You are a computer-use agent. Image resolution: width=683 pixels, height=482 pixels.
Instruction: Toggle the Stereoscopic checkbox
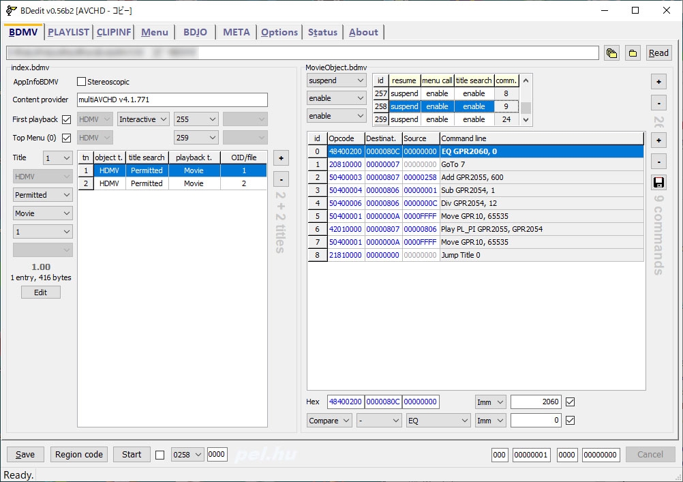pos(82,82)
